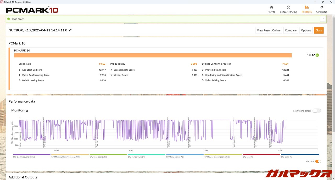Click the View Result Online button
The height and width of the screenshot is (180, 335).
(269, 30)
